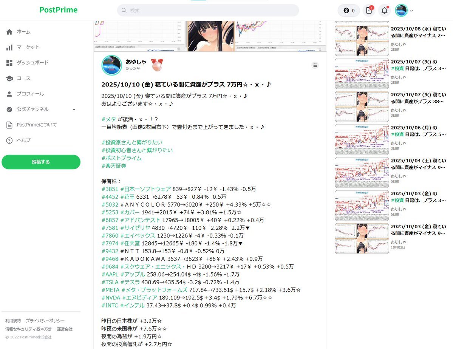Expand the account menu chevron in header
The width and height of the screenshot is (453, 349).
pyautogui.click(x=412, y=11)
